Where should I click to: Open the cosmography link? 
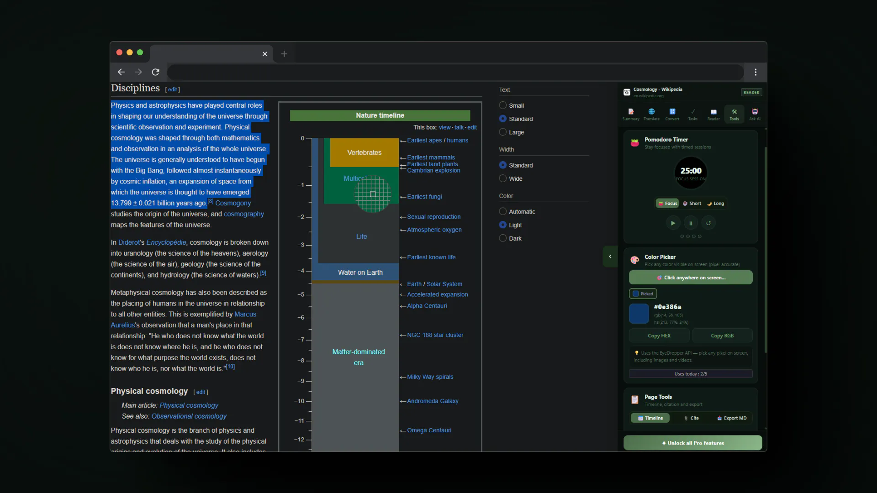244,214
